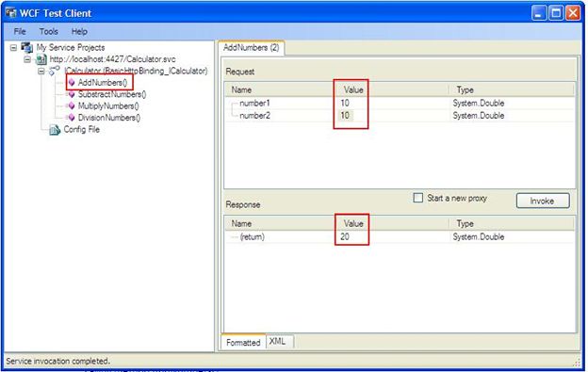The image size is (588, 372).
Task: Select DivisionNumbers() in the tree
Action: point(109,118)
